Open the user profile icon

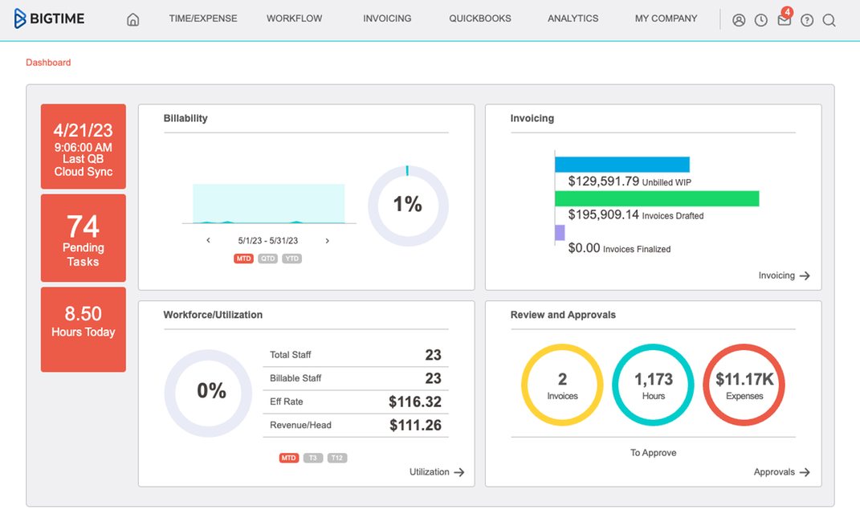[x=739, y=20]
